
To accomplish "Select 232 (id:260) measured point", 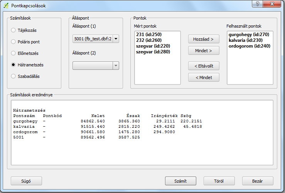I will tap(149, 40).
